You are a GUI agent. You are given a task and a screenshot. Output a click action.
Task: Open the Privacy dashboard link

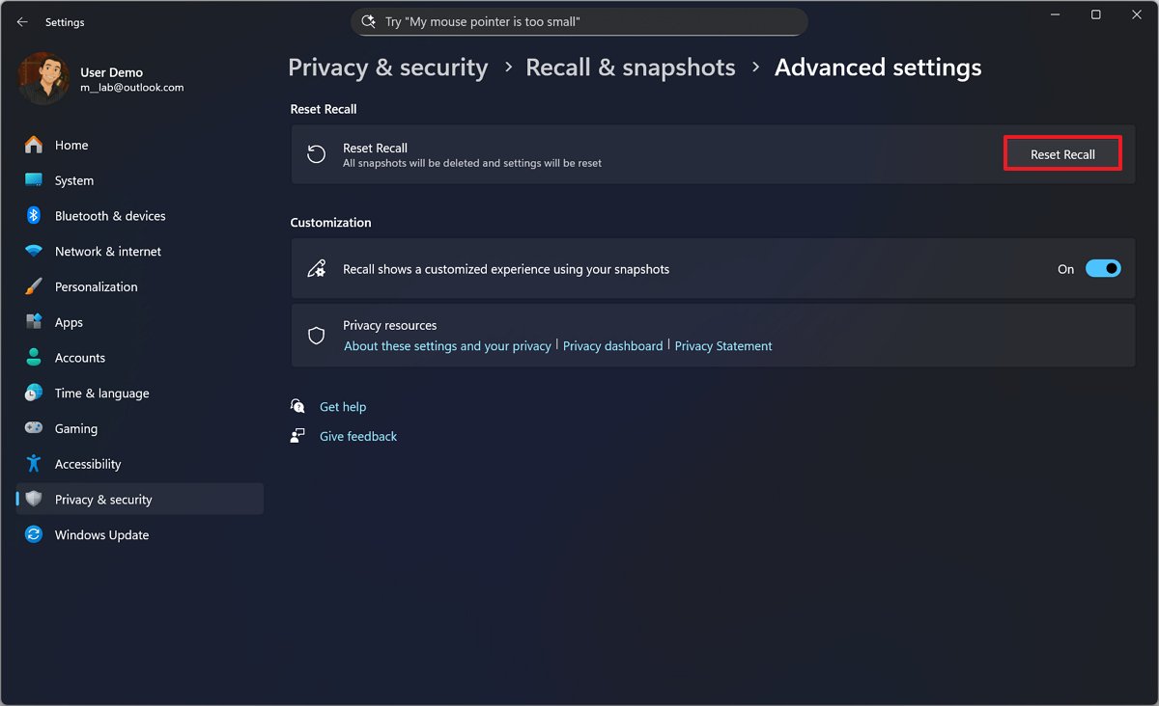[612, 344]
